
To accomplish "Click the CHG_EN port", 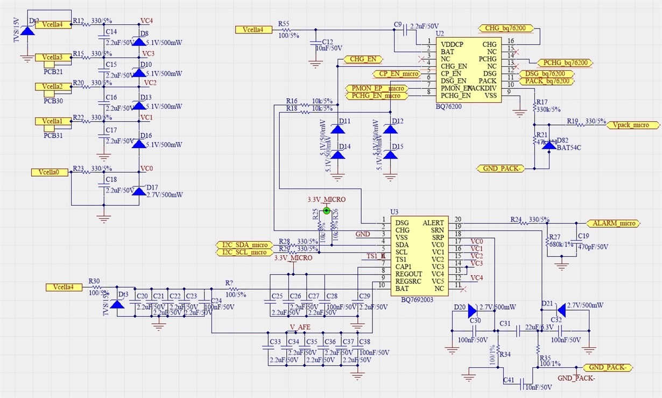I will click(363, 59).
